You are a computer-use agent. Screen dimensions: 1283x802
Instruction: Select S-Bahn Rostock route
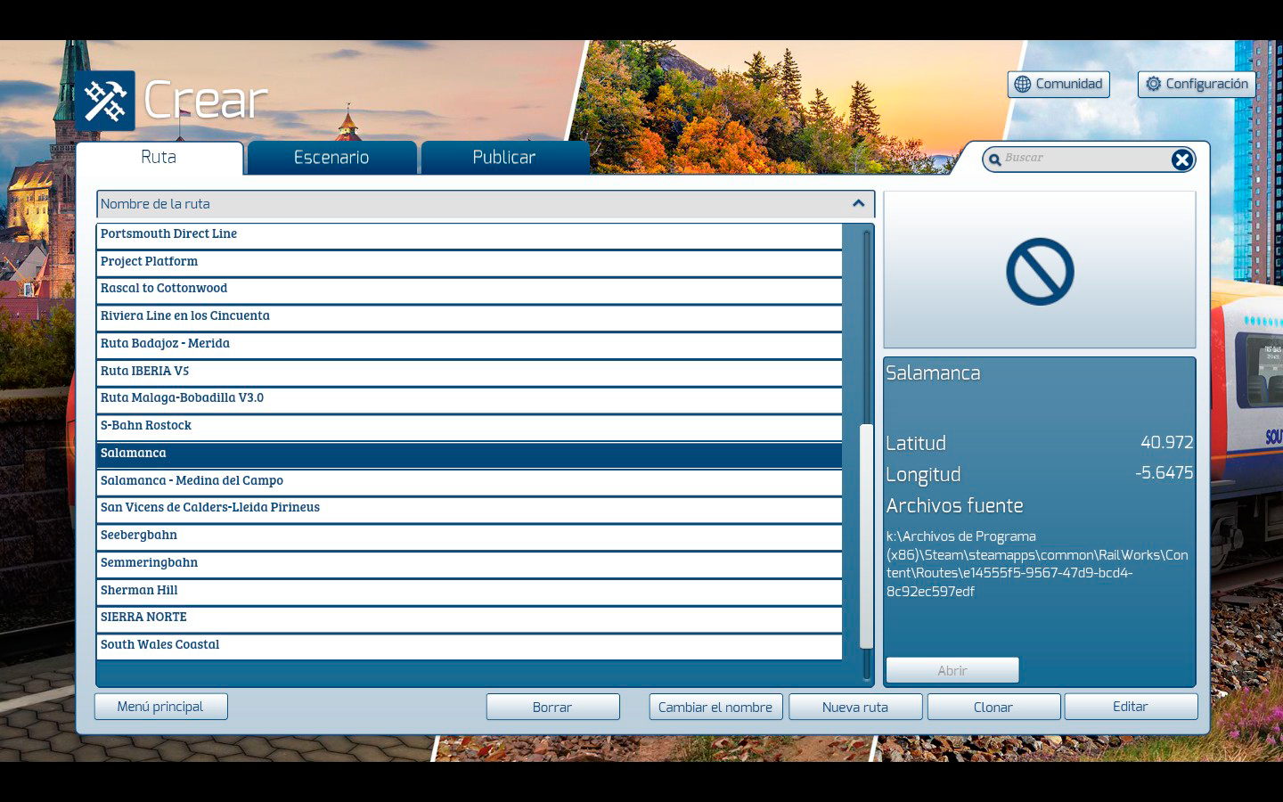click(470, 426)
